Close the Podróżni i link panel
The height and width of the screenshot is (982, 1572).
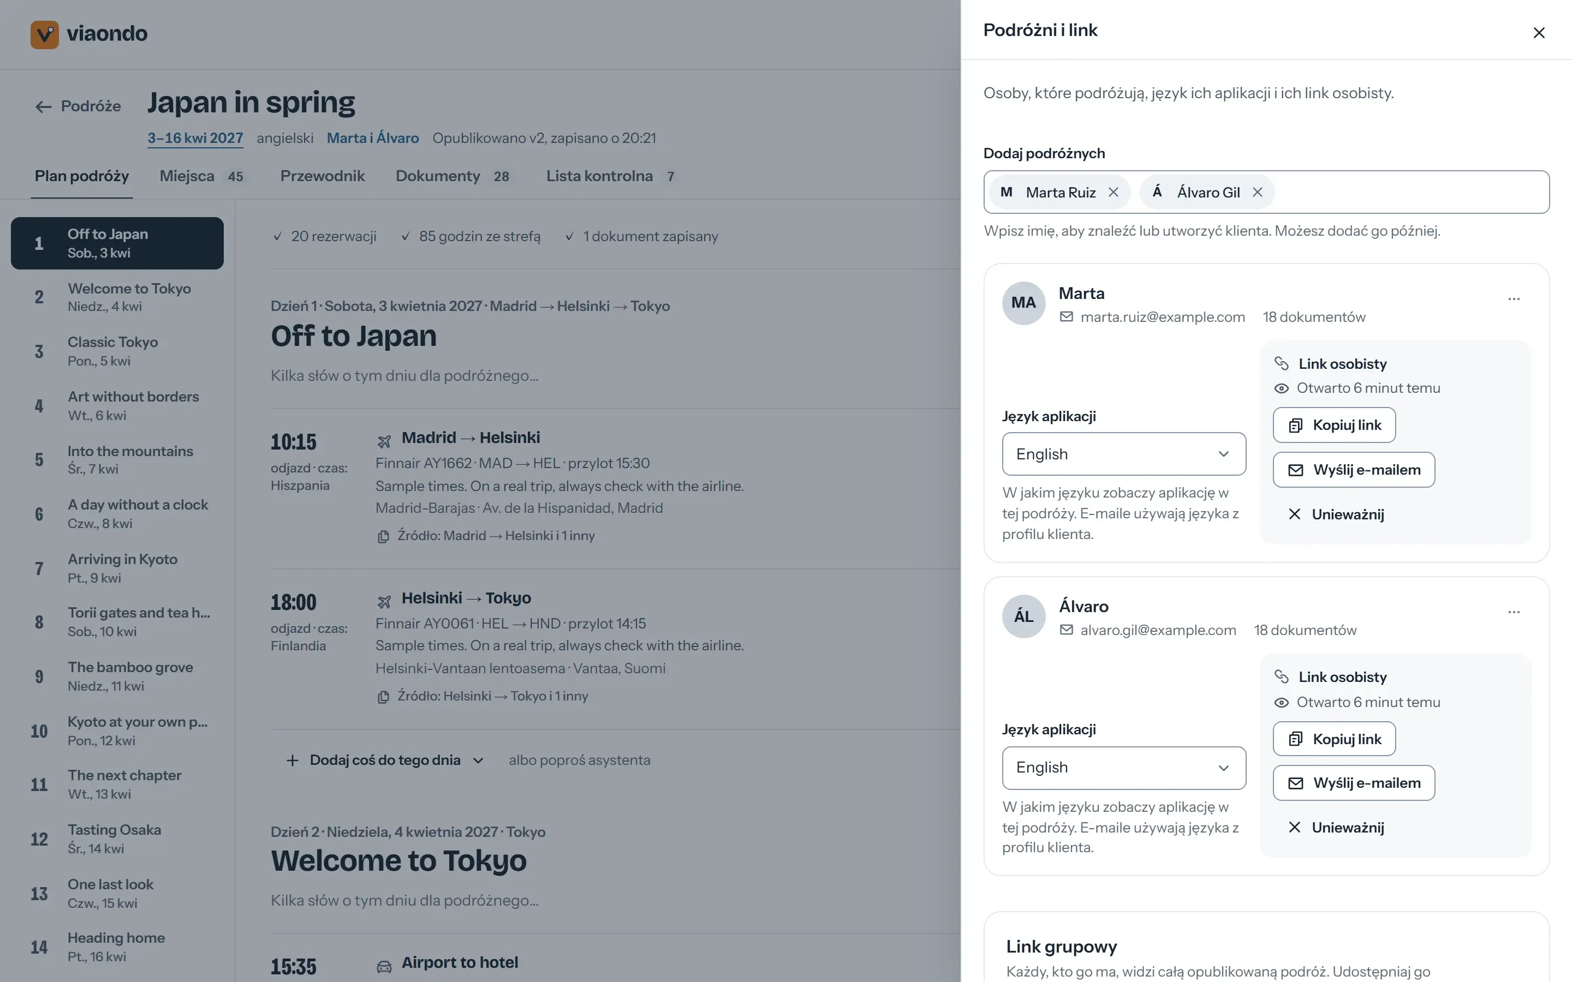[x=1538, y=33]
